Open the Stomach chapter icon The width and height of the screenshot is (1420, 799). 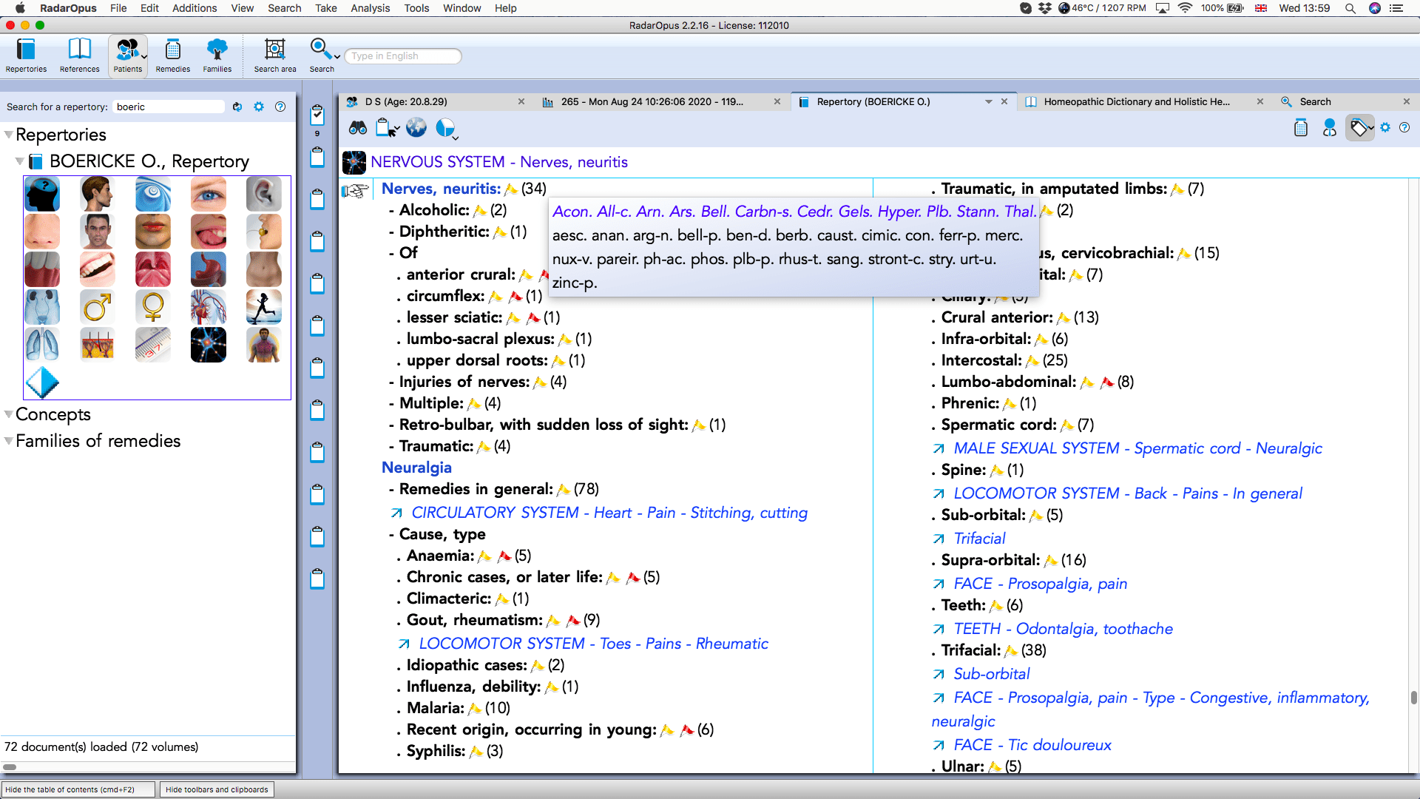(x=209, y=269)
